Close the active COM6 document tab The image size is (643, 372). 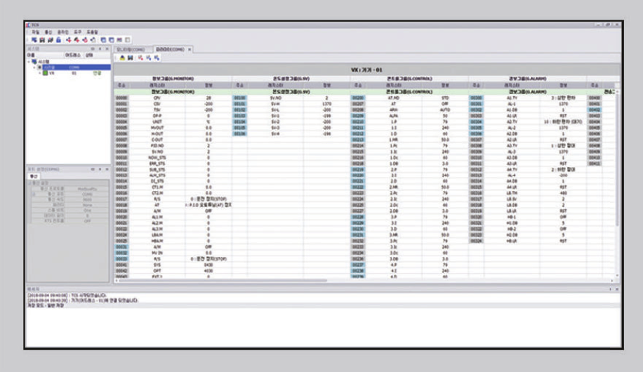click(x=190, y=50)
